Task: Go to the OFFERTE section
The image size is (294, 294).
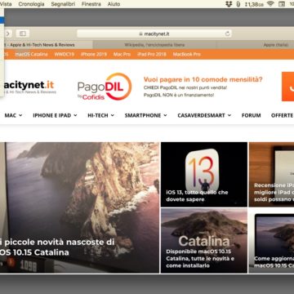Action: (x=282, y=115)
